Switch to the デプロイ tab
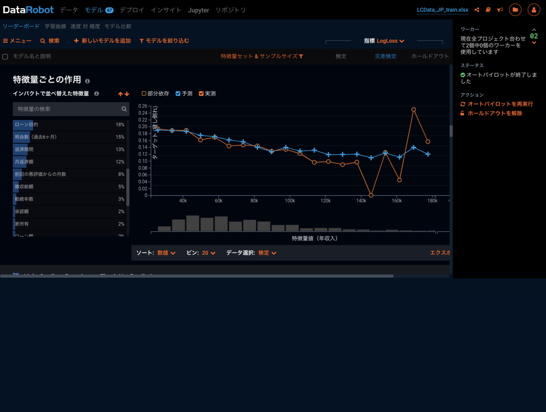 132,10
